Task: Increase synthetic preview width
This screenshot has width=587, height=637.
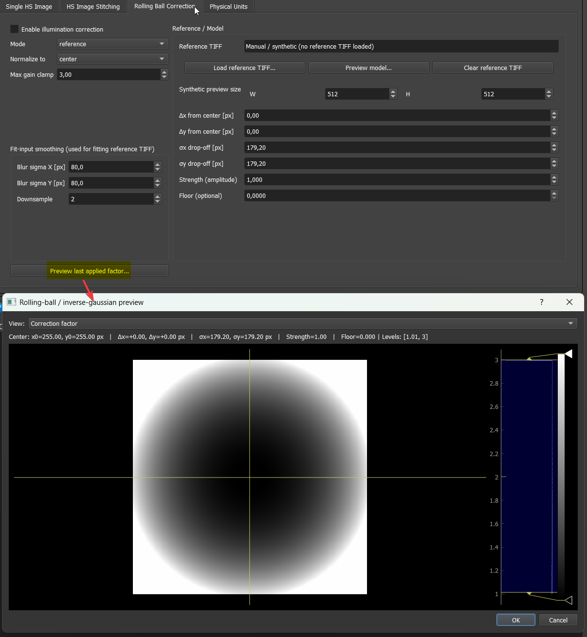Action: coord(393,91)
